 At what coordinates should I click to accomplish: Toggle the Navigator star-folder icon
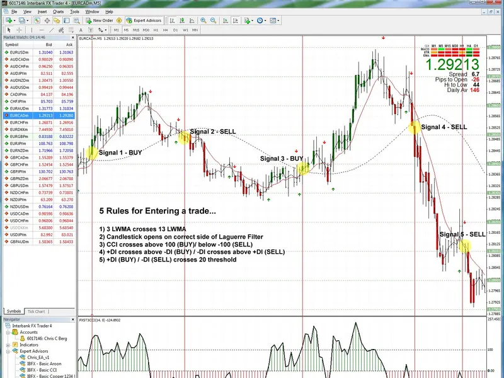[x=57, y=21]
